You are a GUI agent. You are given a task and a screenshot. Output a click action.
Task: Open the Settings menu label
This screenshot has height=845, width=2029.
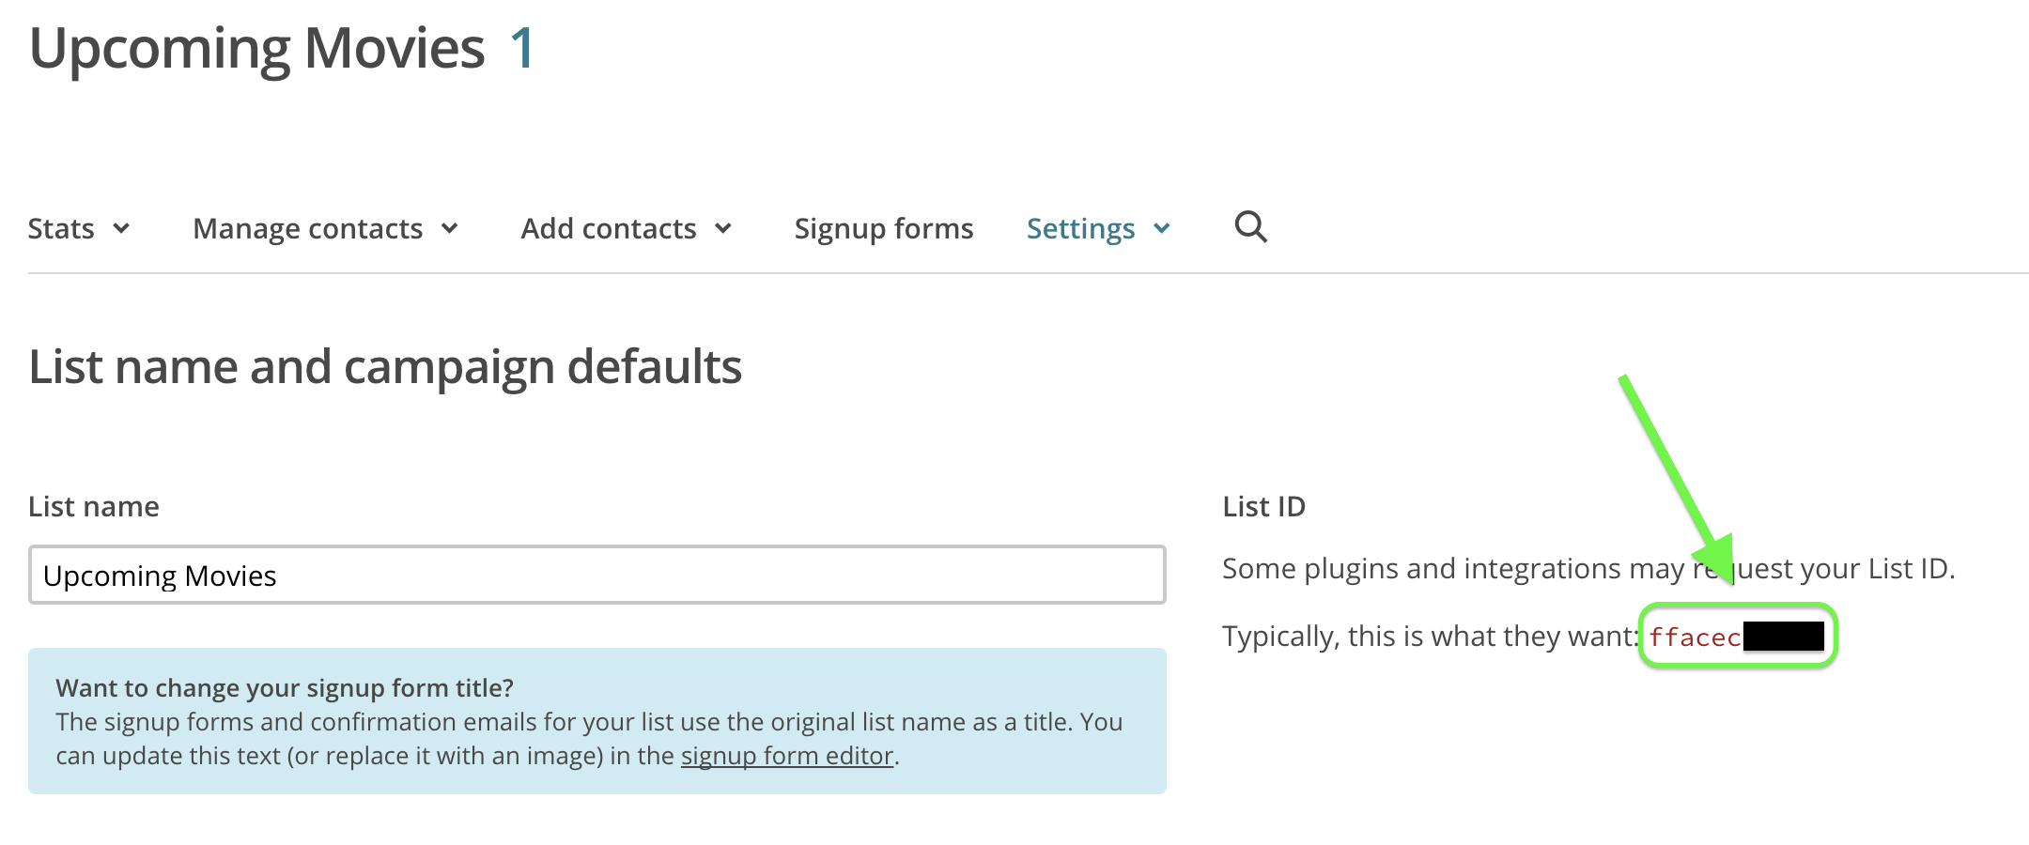tap(1080, 228)
